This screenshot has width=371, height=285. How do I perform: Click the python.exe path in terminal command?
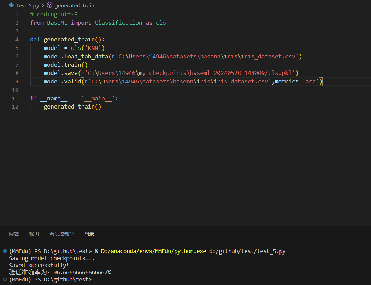[x=153, y=251]
